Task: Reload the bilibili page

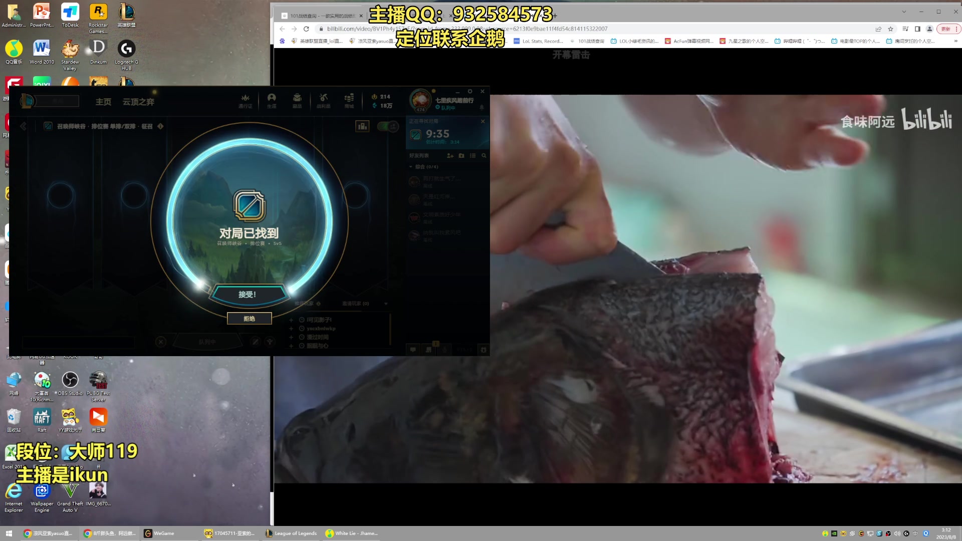Action: point(306,29)
